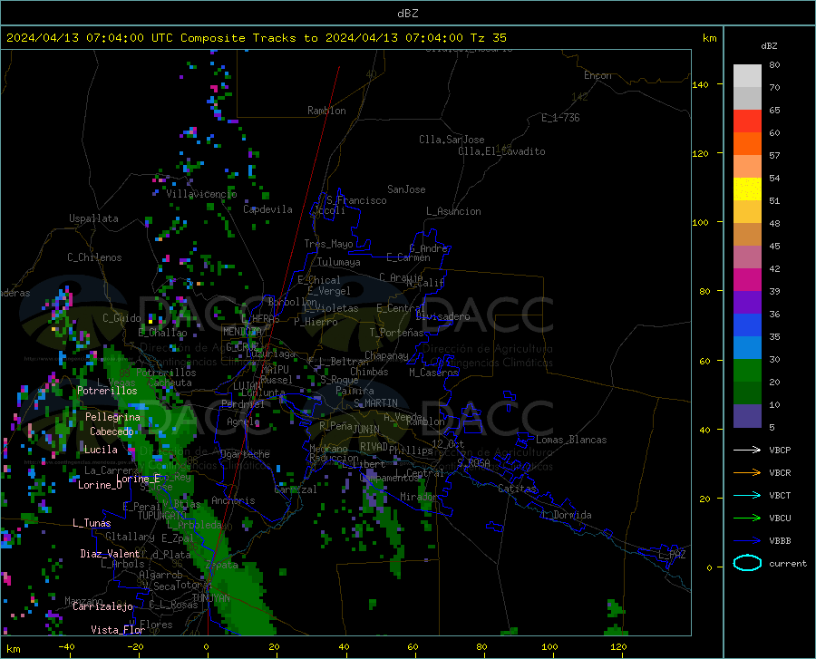The height and width of the screenshot is (659, 816).
Task: Click the 'TUPUNGATO' map label
Action: click(x=162, y=516)
